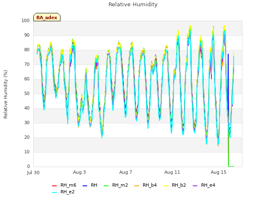Click the green RH_m2 legend swatch

(106, 186)
